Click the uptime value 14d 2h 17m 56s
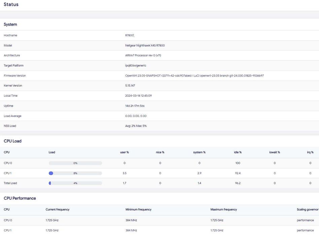Viewport: 319px width, 235px height. (135, 106)
